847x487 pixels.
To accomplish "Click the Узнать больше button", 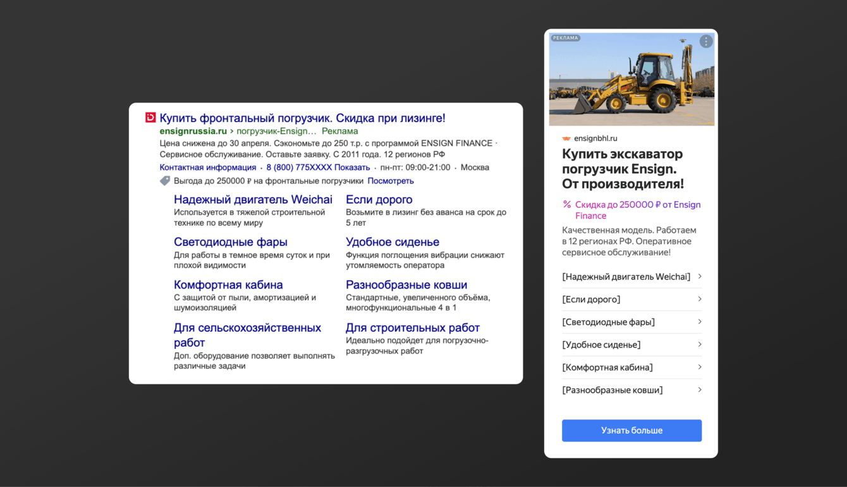I will pos(632,430).
